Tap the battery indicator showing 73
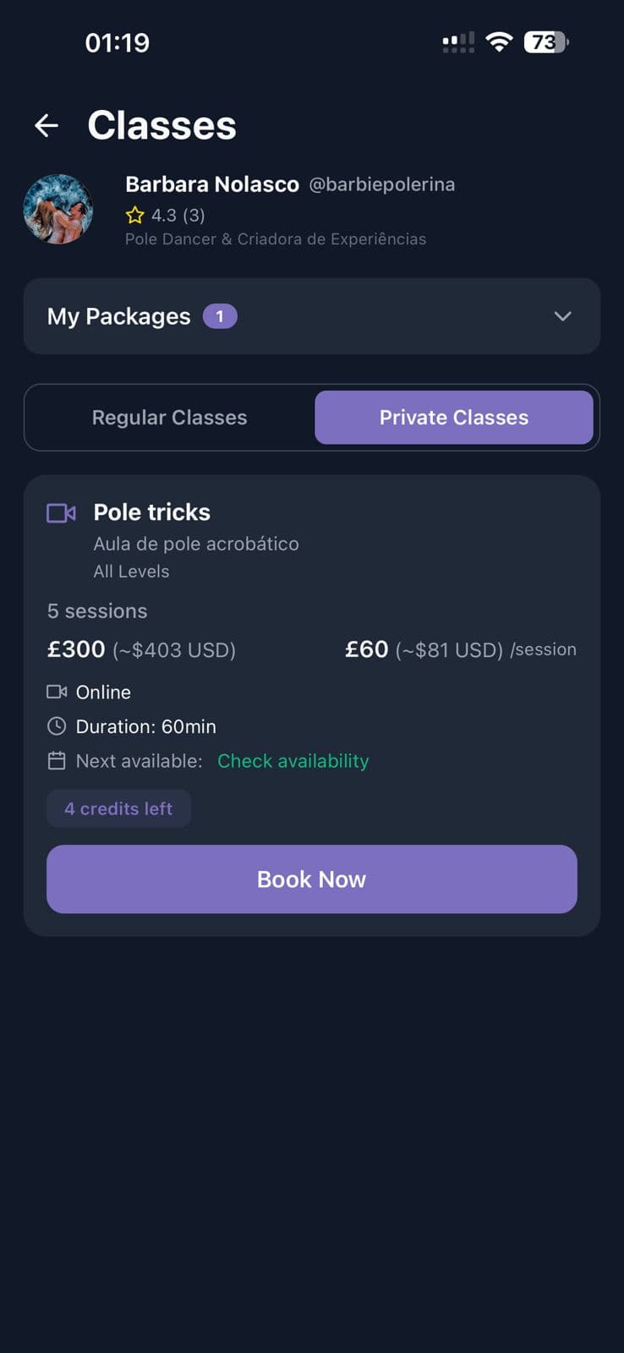624x1353 pixels. (x=544, y=41)
